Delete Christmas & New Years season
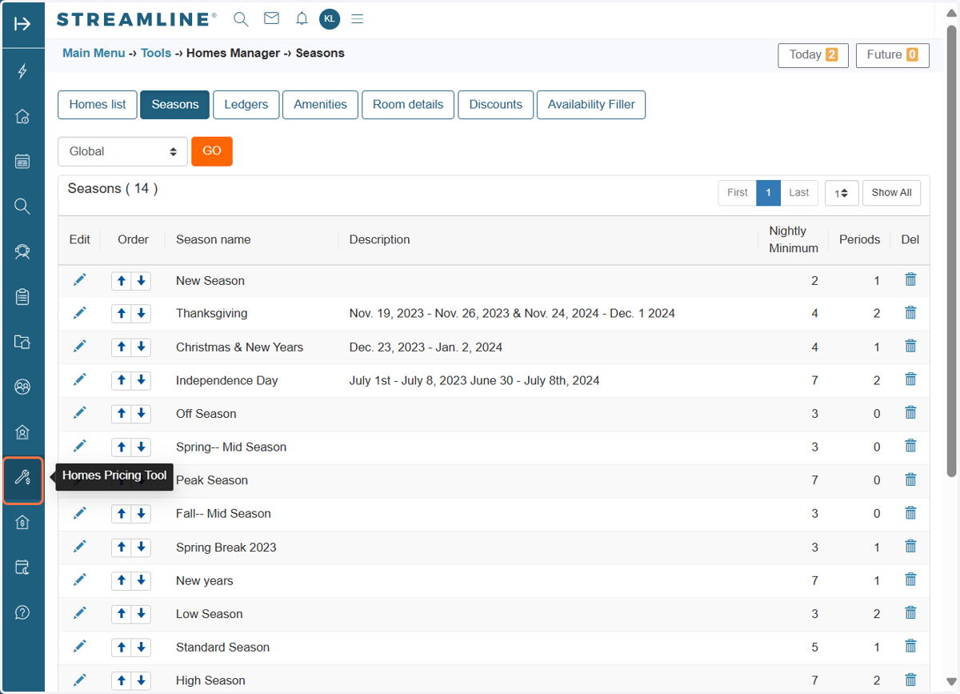The image size is (960, 694). [910, 347]
